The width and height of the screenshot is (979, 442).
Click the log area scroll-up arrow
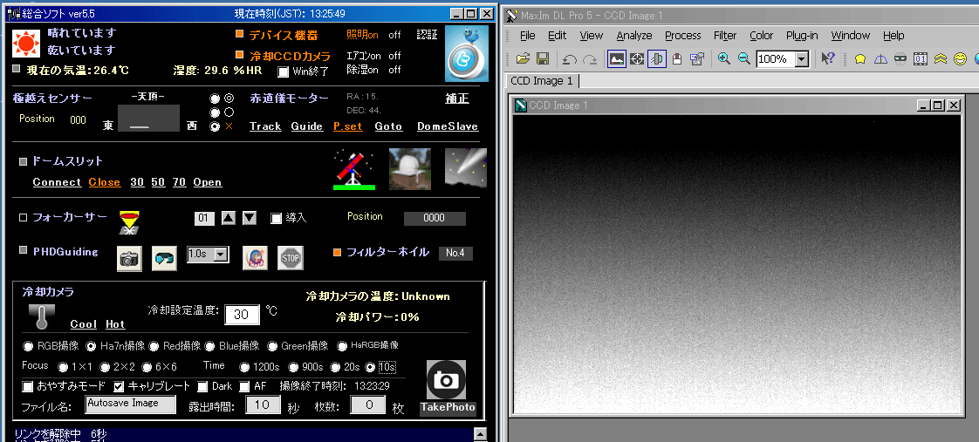(480, 433)
